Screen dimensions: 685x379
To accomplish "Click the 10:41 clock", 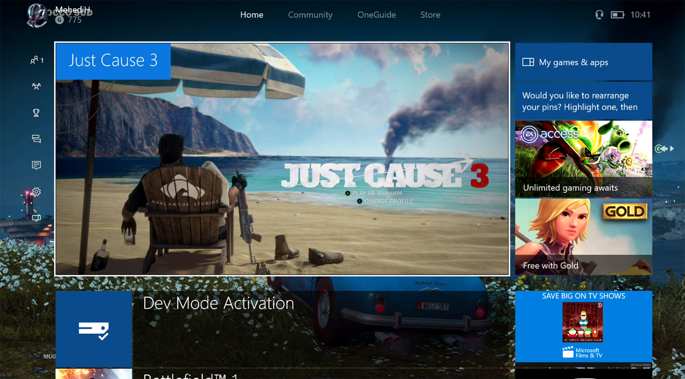I will tap(640, 15).
